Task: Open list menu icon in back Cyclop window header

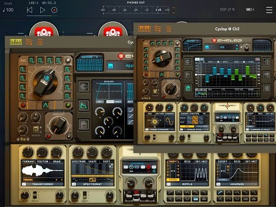Action: click(x=40, y=42)
